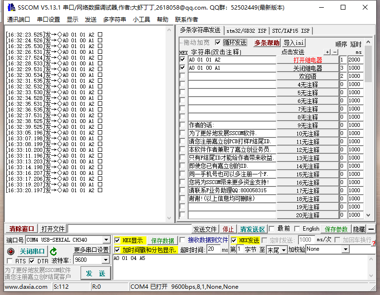Click 打开文件 button
Image resolution: width=380 pixels, height=295 pixels.
click(53, 229)
